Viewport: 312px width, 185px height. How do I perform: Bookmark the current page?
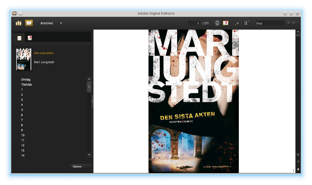[x=226, y=23]
